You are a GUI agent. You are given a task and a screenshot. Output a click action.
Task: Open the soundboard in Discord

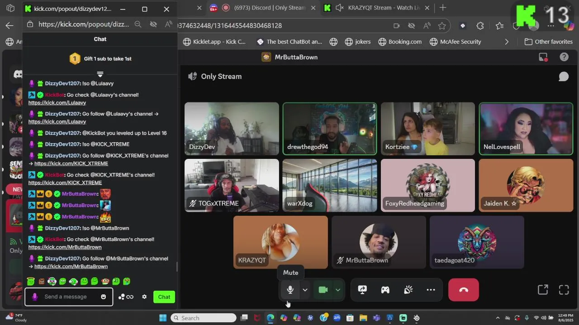(408, 290)
